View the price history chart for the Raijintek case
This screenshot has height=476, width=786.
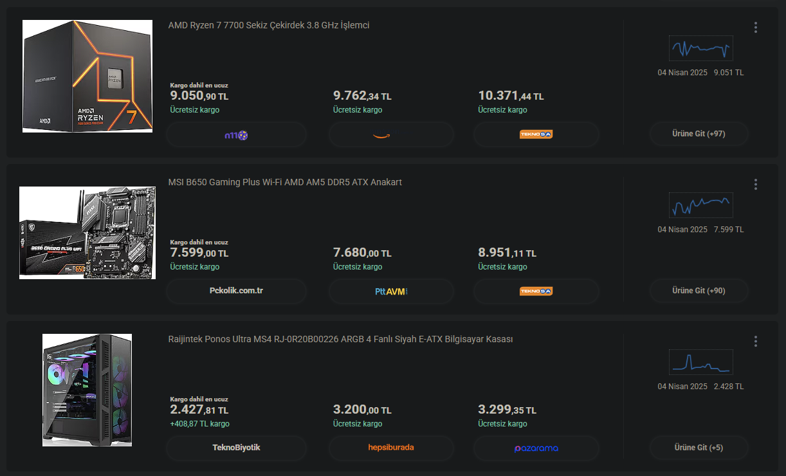coord(700,363)
